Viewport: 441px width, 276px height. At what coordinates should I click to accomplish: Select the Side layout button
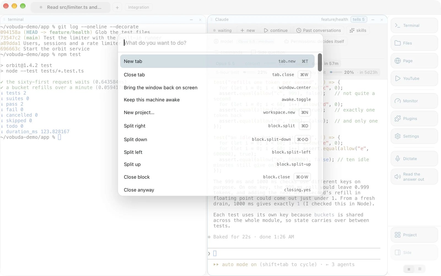(414, 253)
